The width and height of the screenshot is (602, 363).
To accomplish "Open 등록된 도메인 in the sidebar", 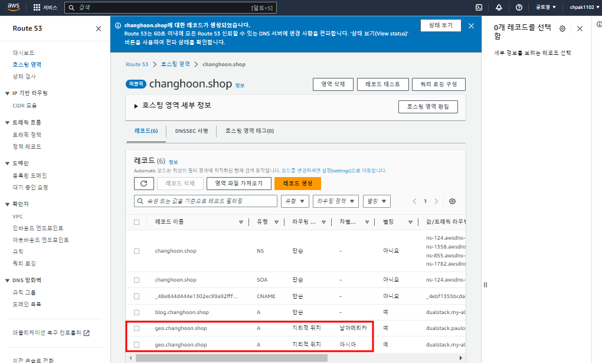I will point(30,175).
